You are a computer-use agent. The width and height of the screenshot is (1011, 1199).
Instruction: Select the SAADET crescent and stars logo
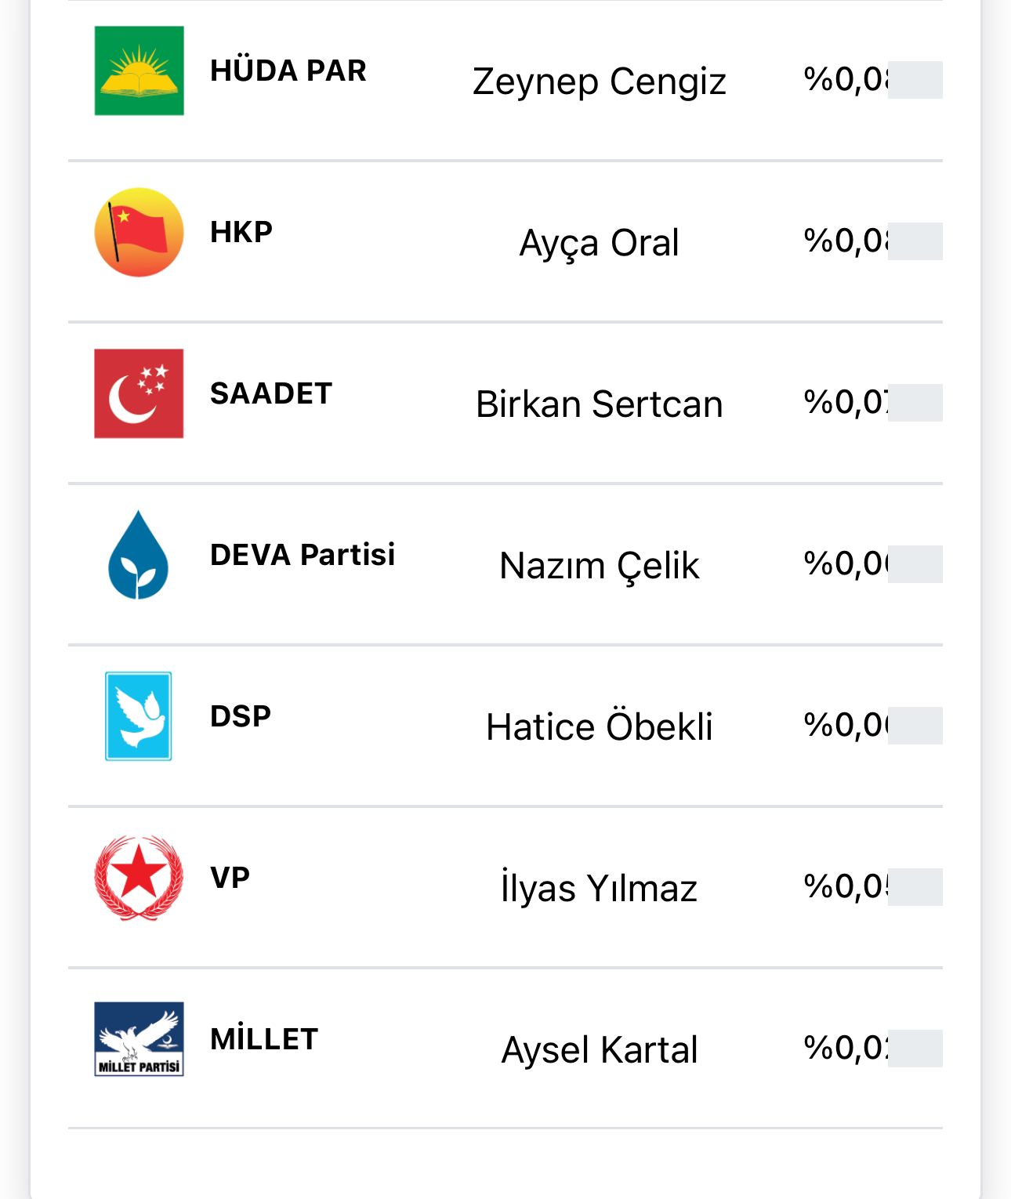[x=139, y=393]
